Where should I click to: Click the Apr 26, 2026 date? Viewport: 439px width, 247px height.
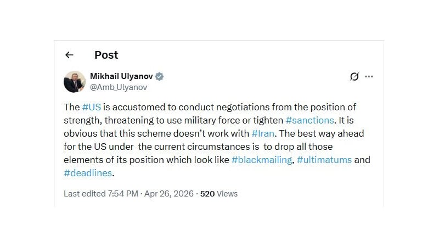click(170, 194)
